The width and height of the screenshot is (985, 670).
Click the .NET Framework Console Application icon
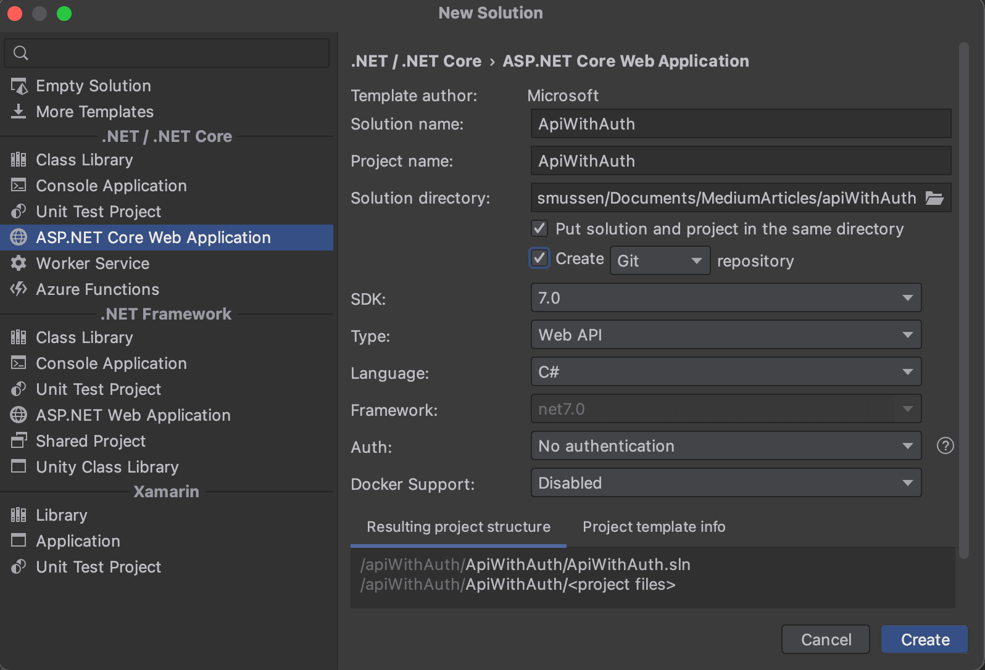[19, 363]
